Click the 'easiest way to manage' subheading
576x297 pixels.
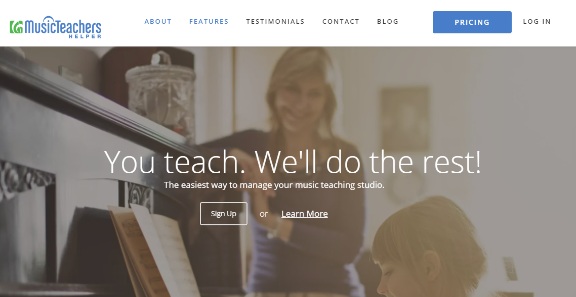(x=274, y=185)
